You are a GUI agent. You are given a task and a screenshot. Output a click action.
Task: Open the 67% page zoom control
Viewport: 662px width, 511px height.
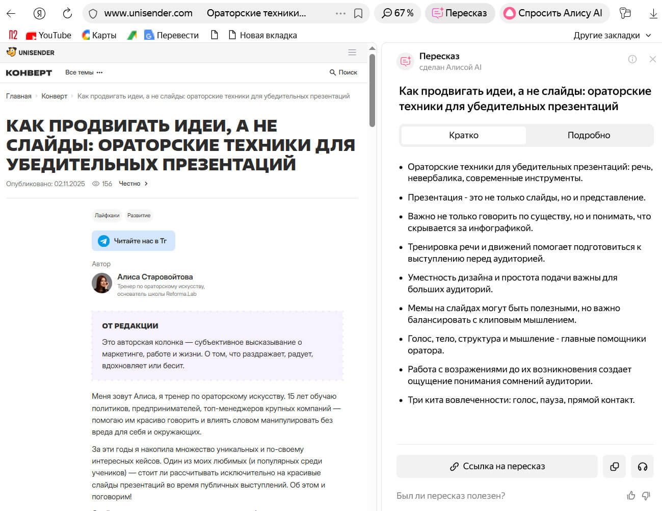397,13
